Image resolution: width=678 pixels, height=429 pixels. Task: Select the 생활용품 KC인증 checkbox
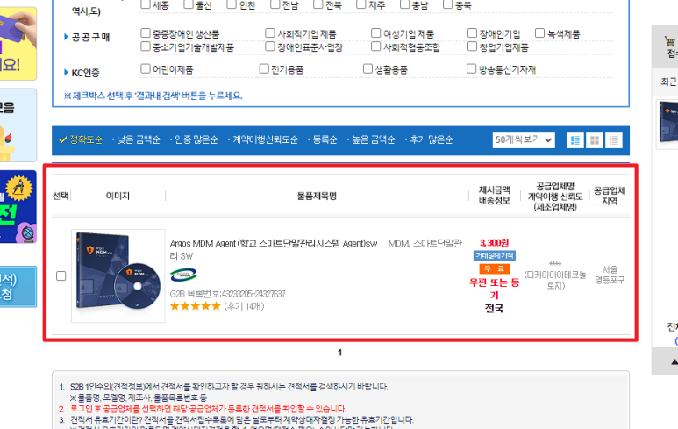click(x=368, y=68)
